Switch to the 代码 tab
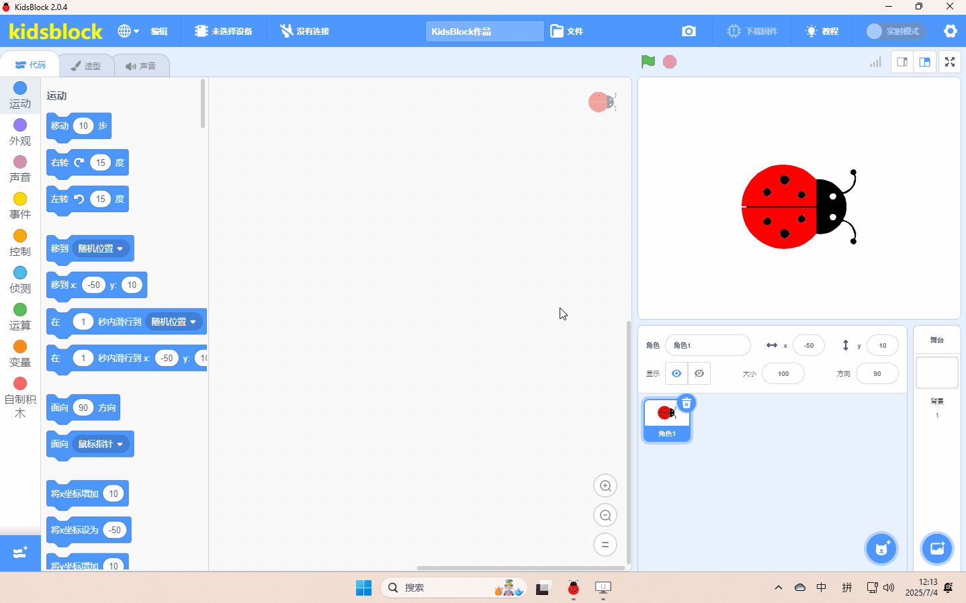The width and height of the screenshot is (966, 603). point(30,65)
